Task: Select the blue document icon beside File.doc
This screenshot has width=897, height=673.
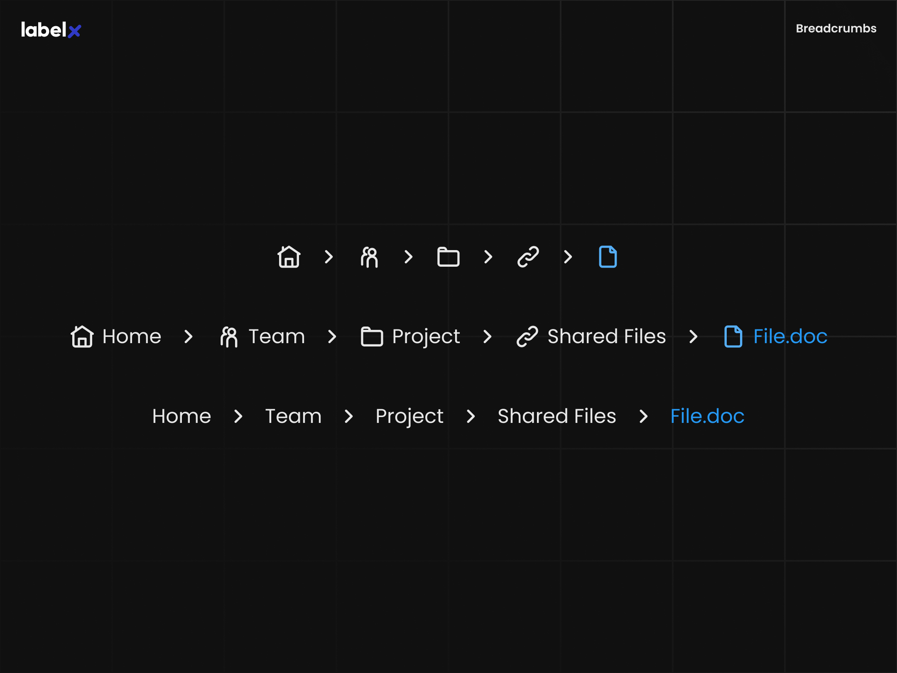Action: click(733, 336)
